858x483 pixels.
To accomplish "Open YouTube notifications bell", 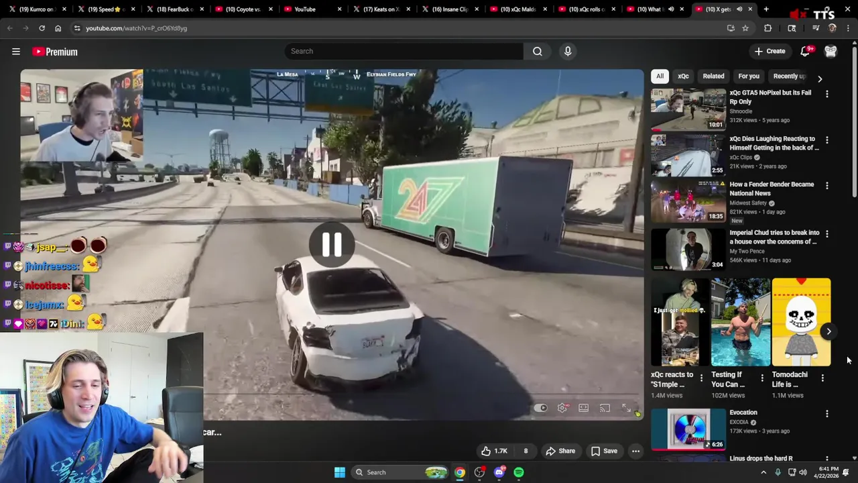I will click(x=805, y=51).
